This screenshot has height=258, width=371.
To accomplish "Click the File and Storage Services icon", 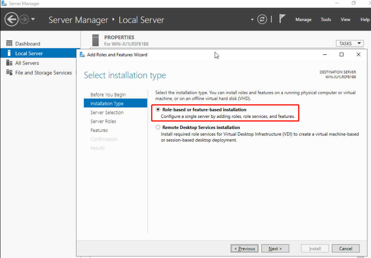I will click(9, 72).
